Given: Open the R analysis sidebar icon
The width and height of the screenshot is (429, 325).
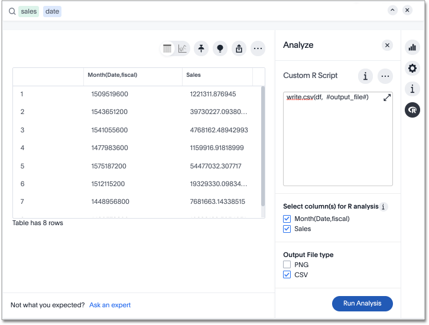Looking at the screenshot, I should point(412,109).
